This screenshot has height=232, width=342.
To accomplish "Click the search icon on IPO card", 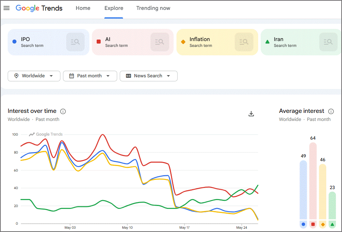I will (75, 42).
